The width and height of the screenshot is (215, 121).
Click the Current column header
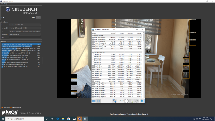pos(111,33)
